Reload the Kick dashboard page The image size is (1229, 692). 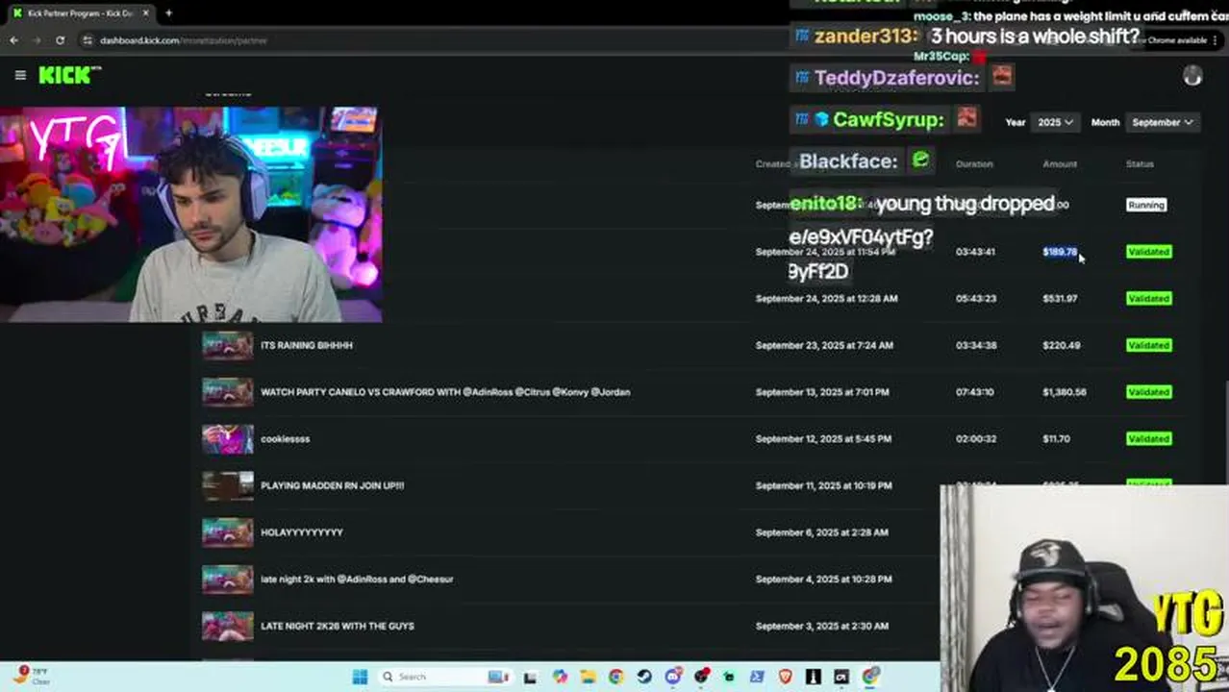[x=60, y=40]
